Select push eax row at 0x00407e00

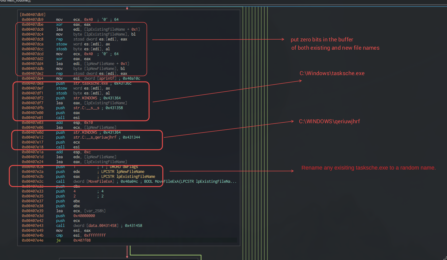[51, 113]
